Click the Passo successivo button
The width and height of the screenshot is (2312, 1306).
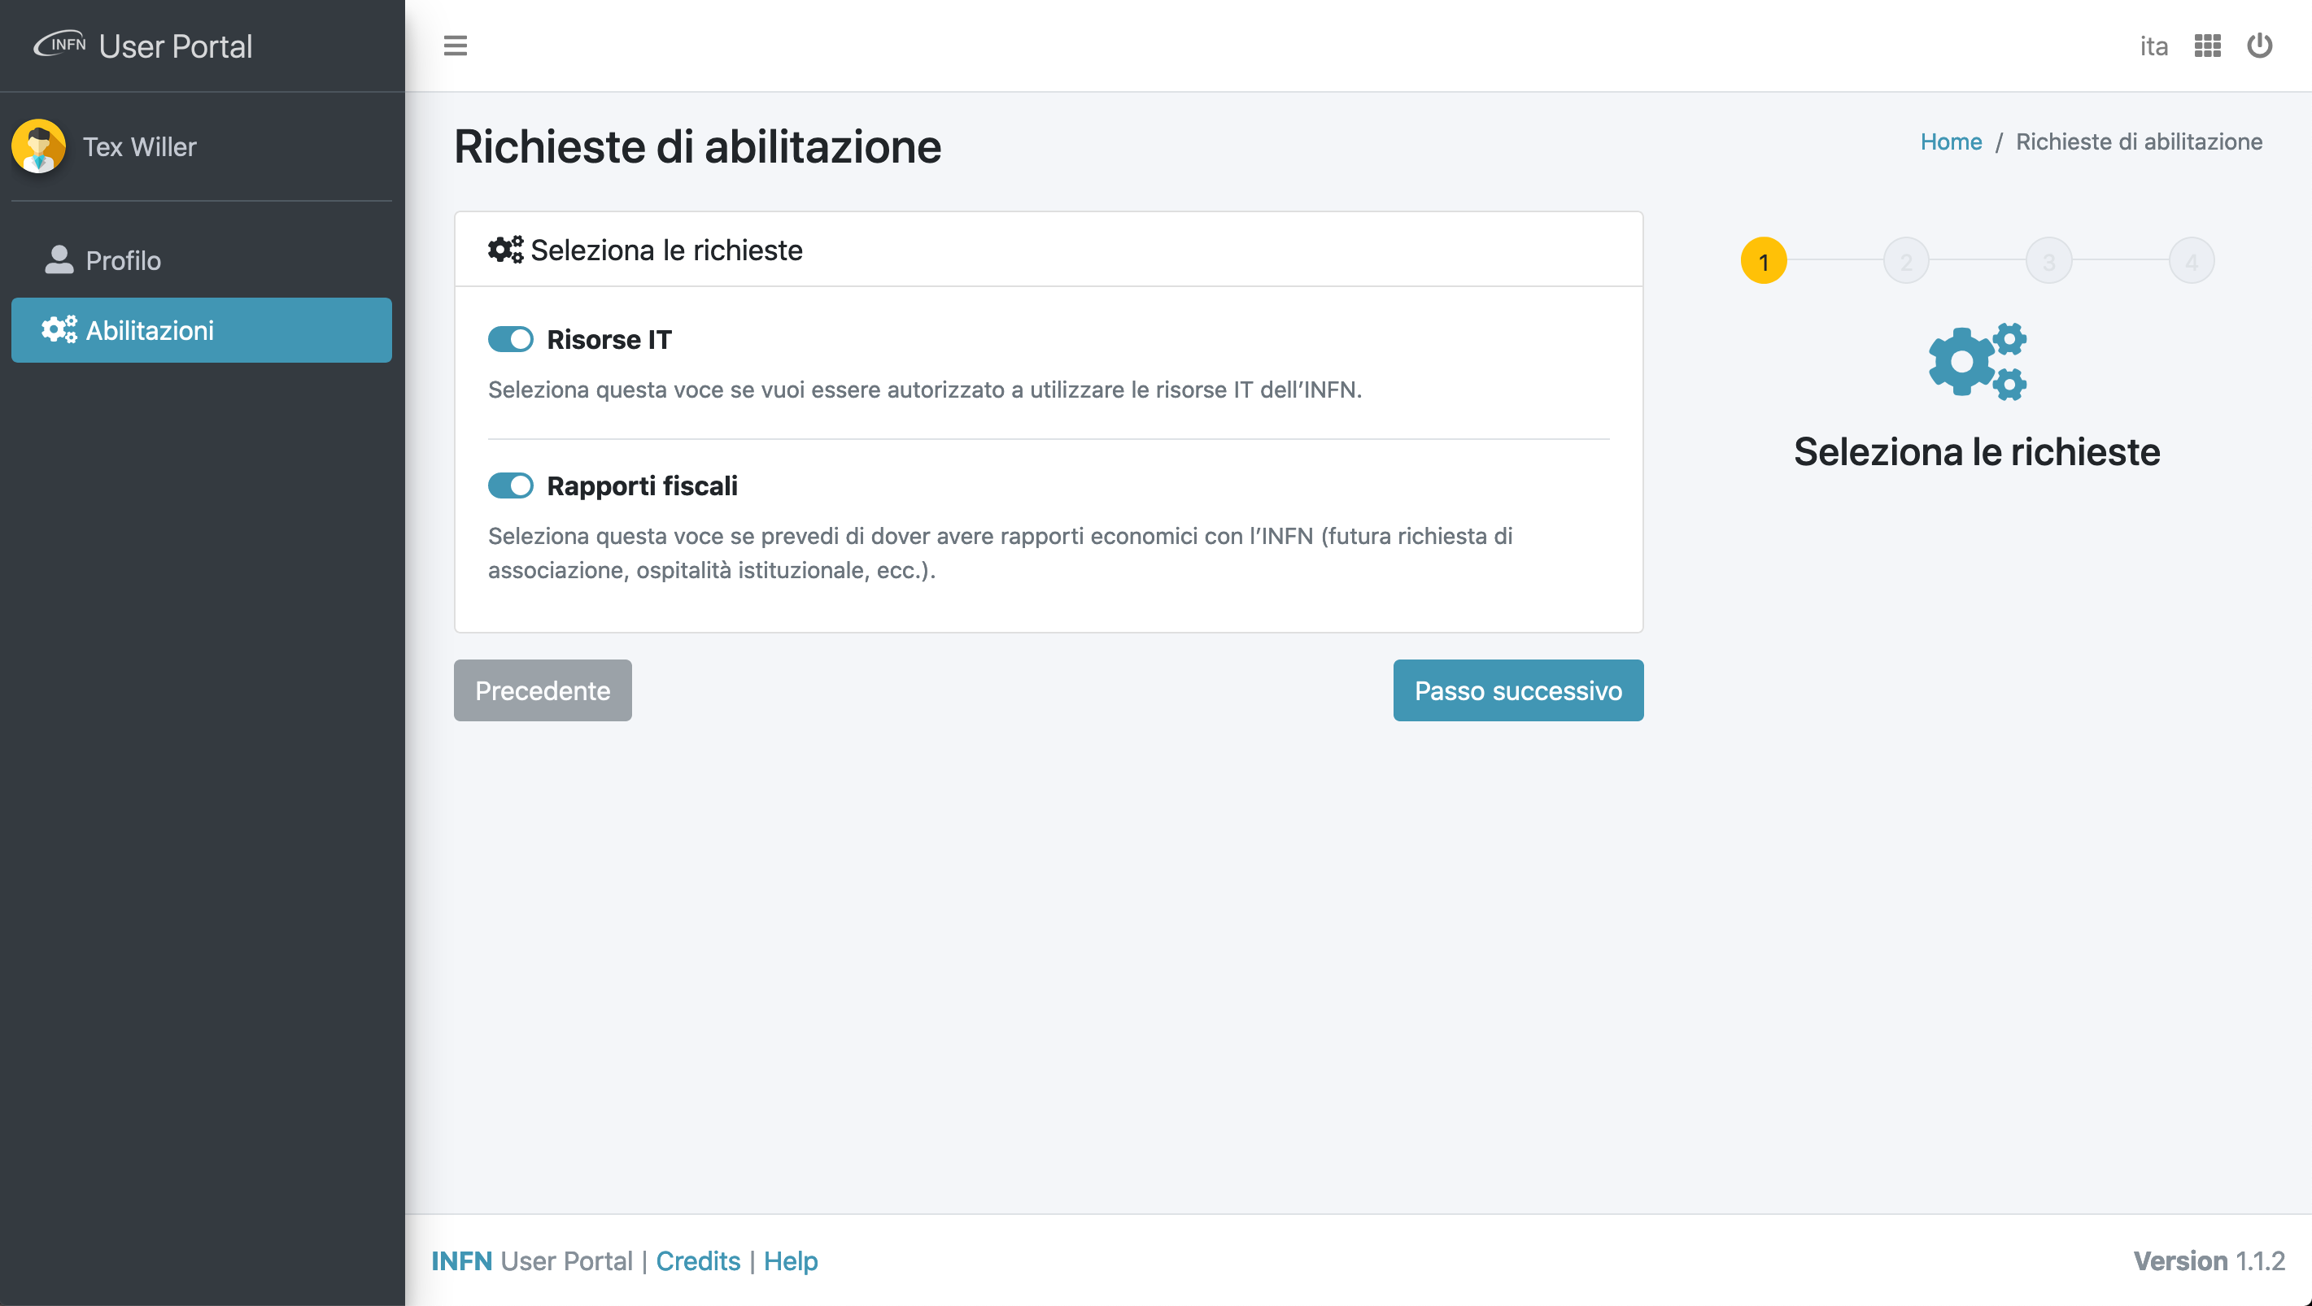(1518, 690)
